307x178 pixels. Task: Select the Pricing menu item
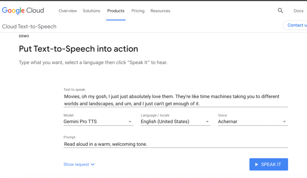[138, 11]
